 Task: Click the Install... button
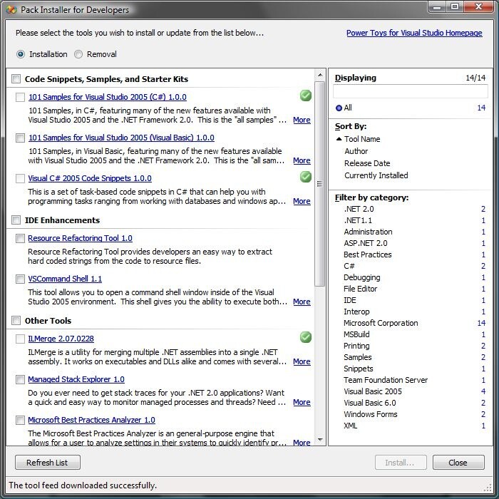401,463
